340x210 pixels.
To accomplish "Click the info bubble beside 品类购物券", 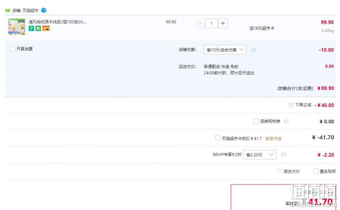I will coord(286,121).
